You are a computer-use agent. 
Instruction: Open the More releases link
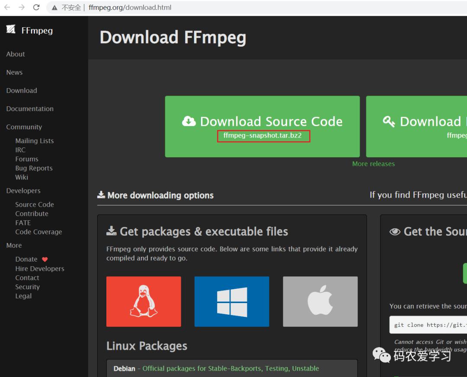pos(374,164)
